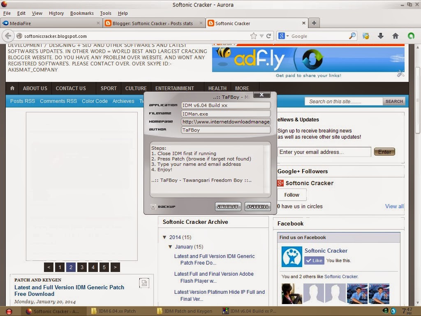
Task: Open CONTACT US in site navigation
Action: coord(71,88)
